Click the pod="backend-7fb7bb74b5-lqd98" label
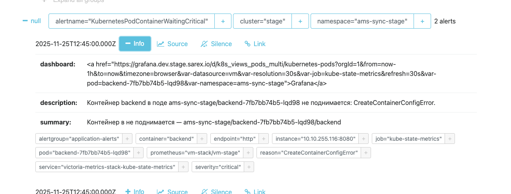This screenshot has height=194, width=511. click(x=85, y=153)
